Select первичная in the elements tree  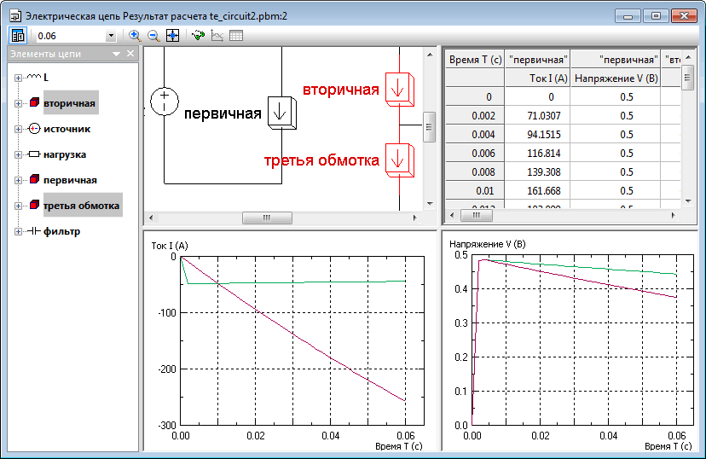click(x=70, y=180)
